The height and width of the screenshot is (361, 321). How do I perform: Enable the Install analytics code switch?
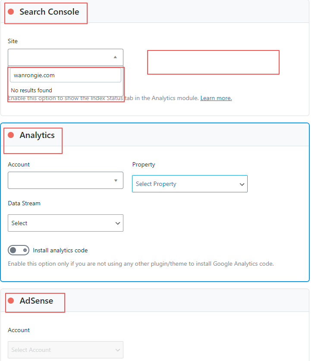pos(19,250)
